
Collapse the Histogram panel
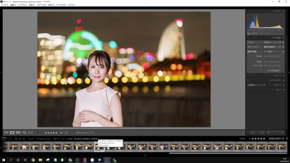pyautogui.click(x=284, y=11)
